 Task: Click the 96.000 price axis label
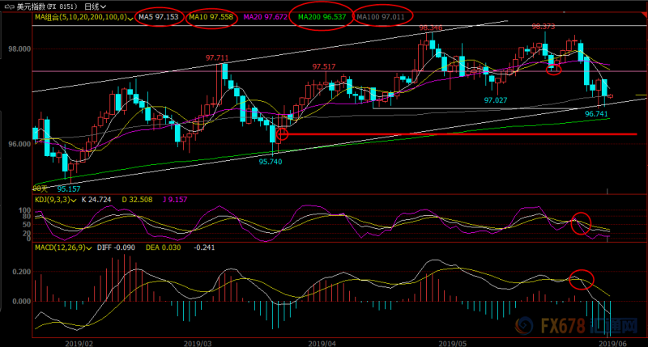coord(19,144)
